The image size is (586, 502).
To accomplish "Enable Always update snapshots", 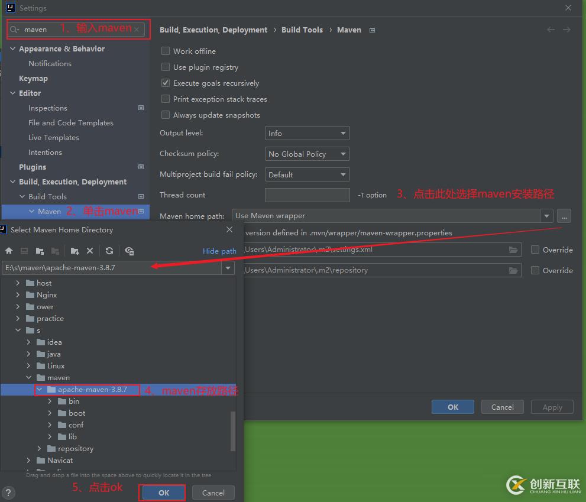I will pos(165,115).
